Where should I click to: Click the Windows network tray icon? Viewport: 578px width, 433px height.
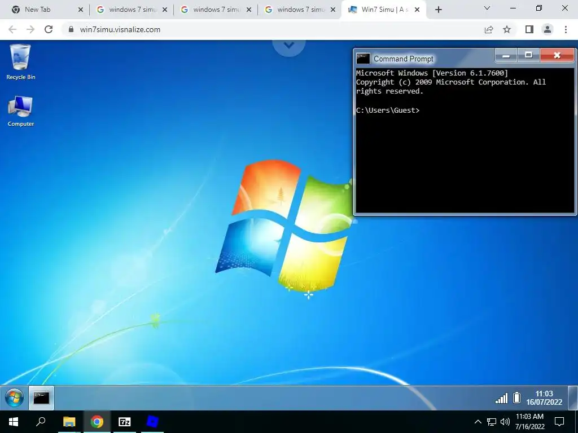[492, 422]
